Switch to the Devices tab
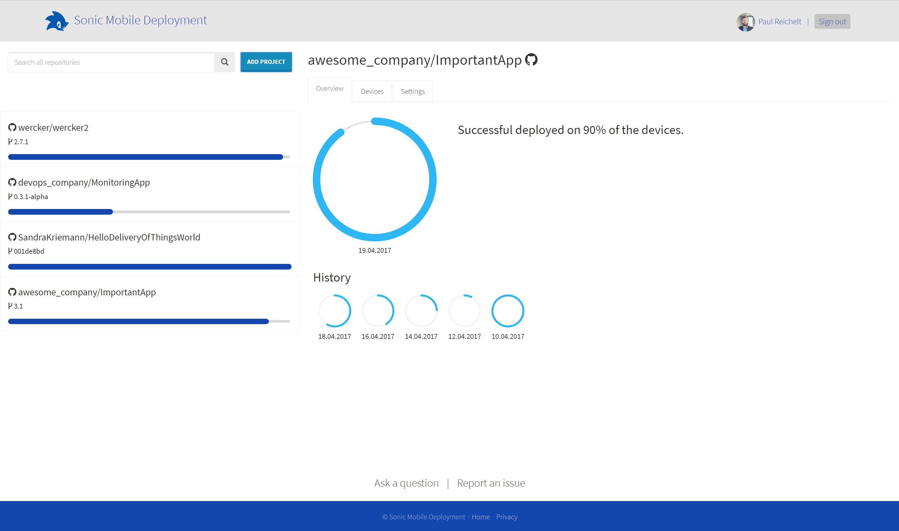 [372, 92]
